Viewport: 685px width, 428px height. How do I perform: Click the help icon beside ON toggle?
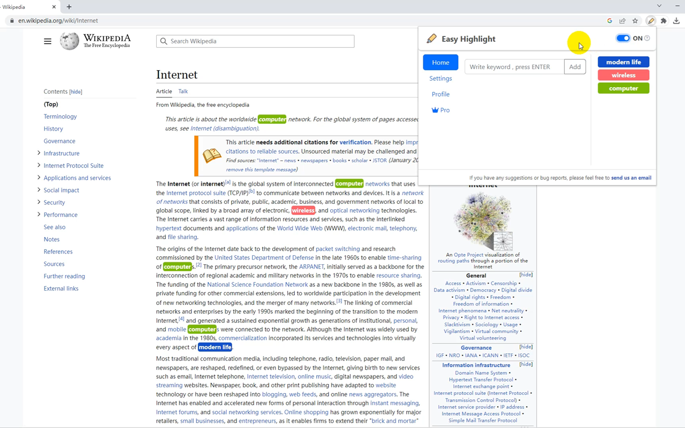[647, 39]
